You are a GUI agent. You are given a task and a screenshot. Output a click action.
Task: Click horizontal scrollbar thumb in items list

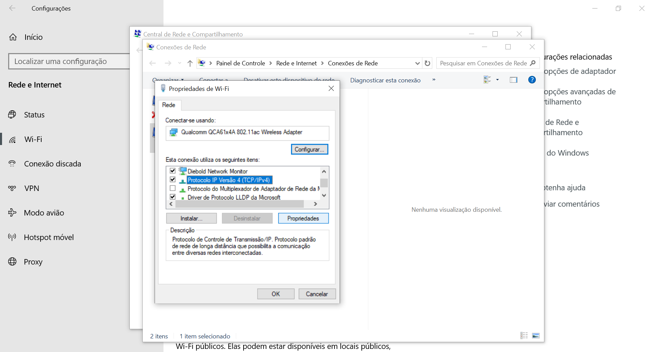pos(239,204)
